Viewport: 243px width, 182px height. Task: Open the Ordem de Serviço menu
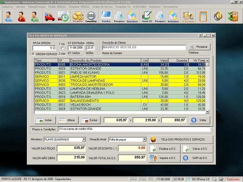tap(103, 7)
